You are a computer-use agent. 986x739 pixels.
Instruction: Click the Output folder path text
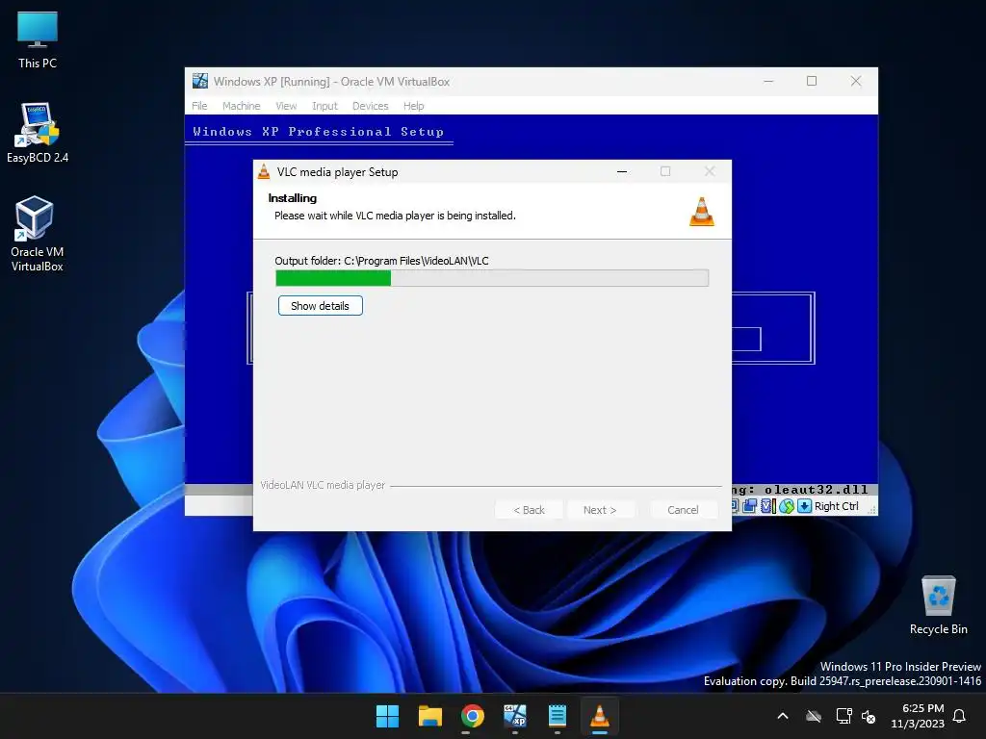pyautogui.click(x=381, y=261)
